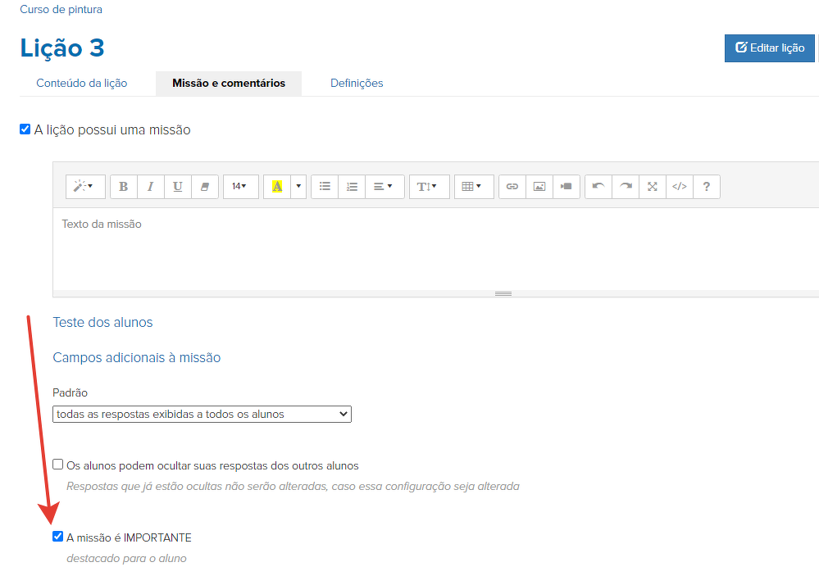Insert a picture into the mission text
The width and height of the screenshot is (819, 585).
[x=539, y=187]
